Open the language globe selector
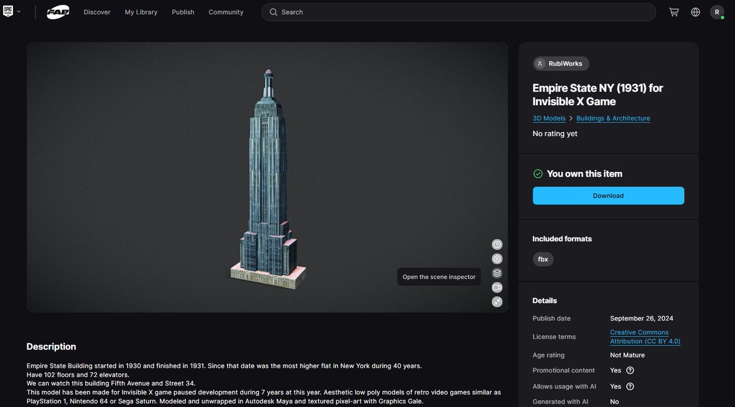Image resolution: width=735 pixels, height=407 pixels. (695, 12)
